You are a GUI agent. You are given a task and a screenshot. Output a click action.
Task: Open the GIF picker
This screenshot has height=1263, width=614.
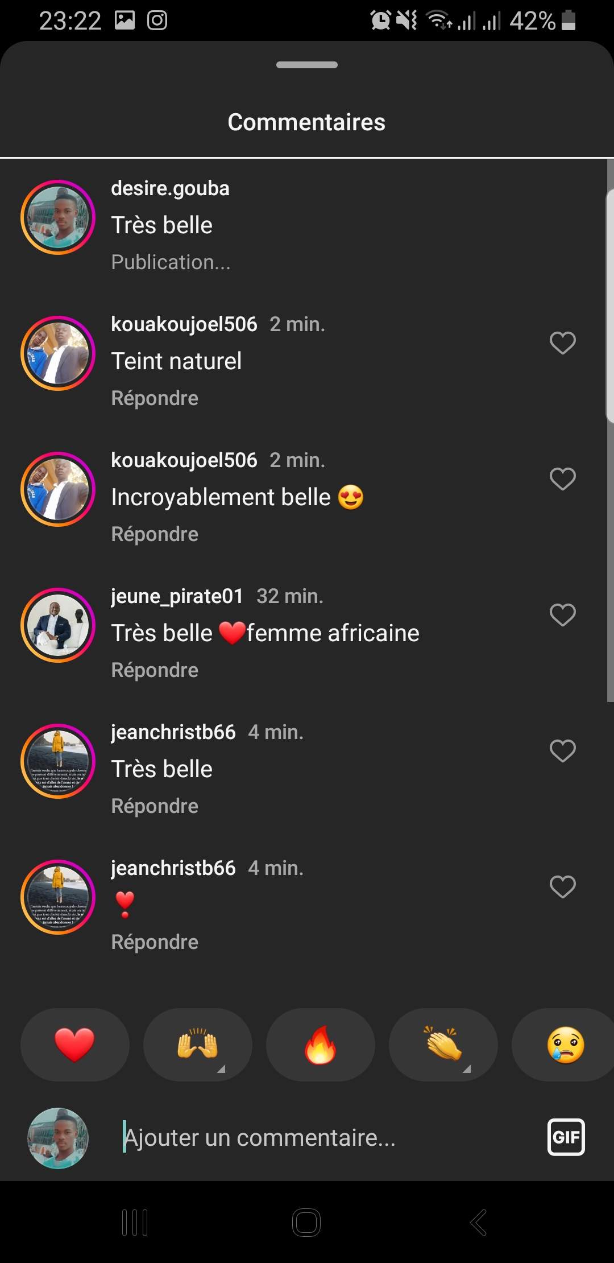566,1137
